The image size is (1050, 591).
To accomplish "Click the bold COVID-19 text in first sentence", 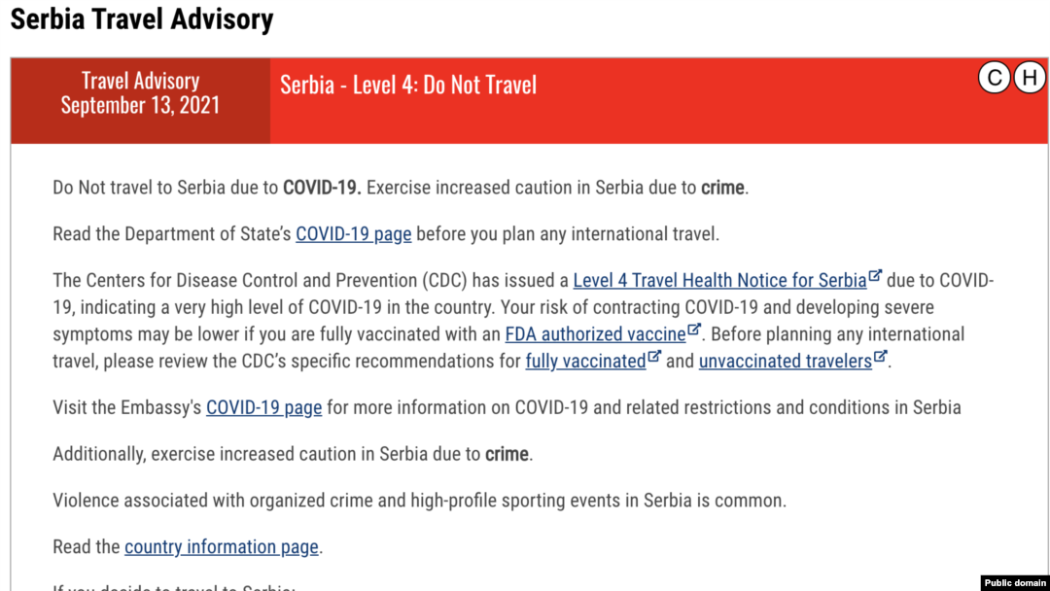I will (322, 188).
